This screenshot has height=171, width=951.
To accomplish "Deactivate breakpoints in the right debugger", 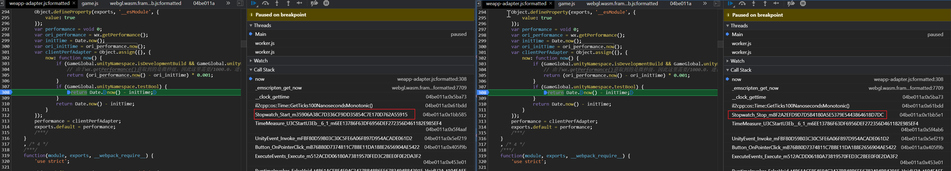I will [x=791, y=4].
